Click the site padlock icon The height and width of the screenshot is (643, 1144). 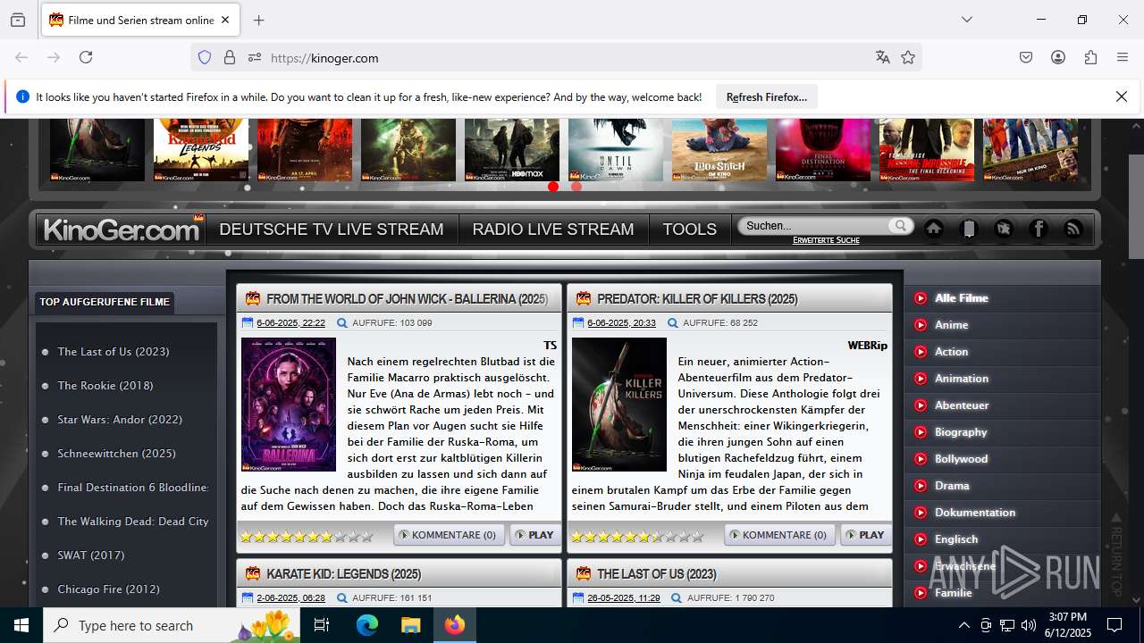pyautogui.click(x=230, y=57)
